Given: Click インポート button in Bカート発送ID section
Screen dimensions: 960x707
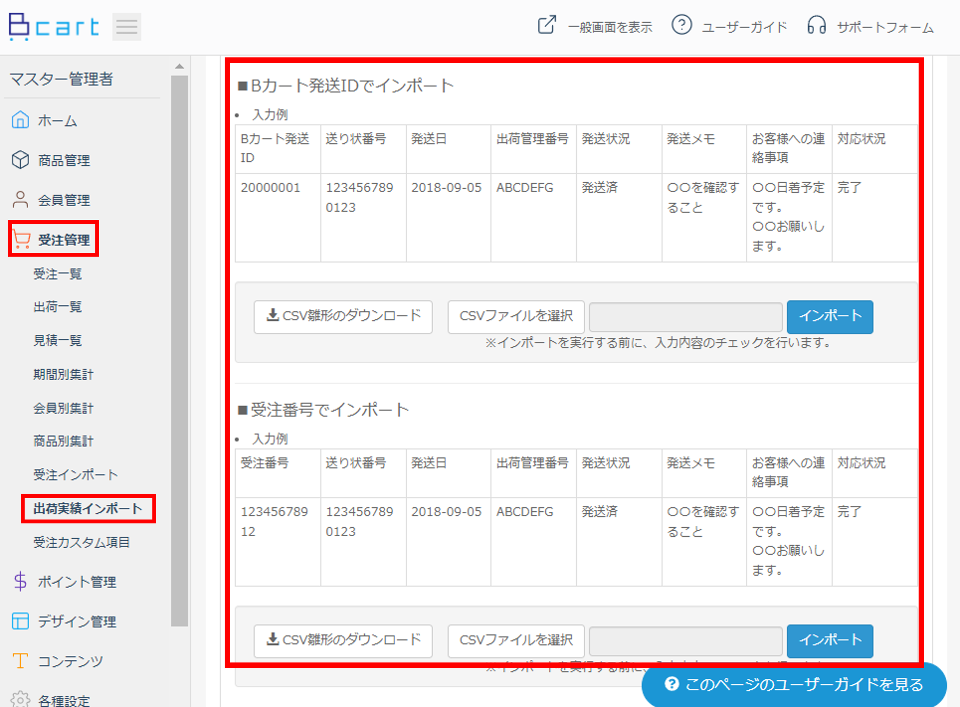Looking at the screenshot, I should pyautogui.click(x=829, y=317).
